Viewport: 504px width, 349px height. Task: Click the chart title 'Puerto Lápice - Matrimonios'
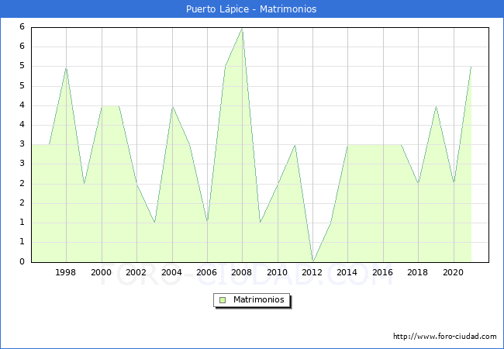click(x=251, y=9)
